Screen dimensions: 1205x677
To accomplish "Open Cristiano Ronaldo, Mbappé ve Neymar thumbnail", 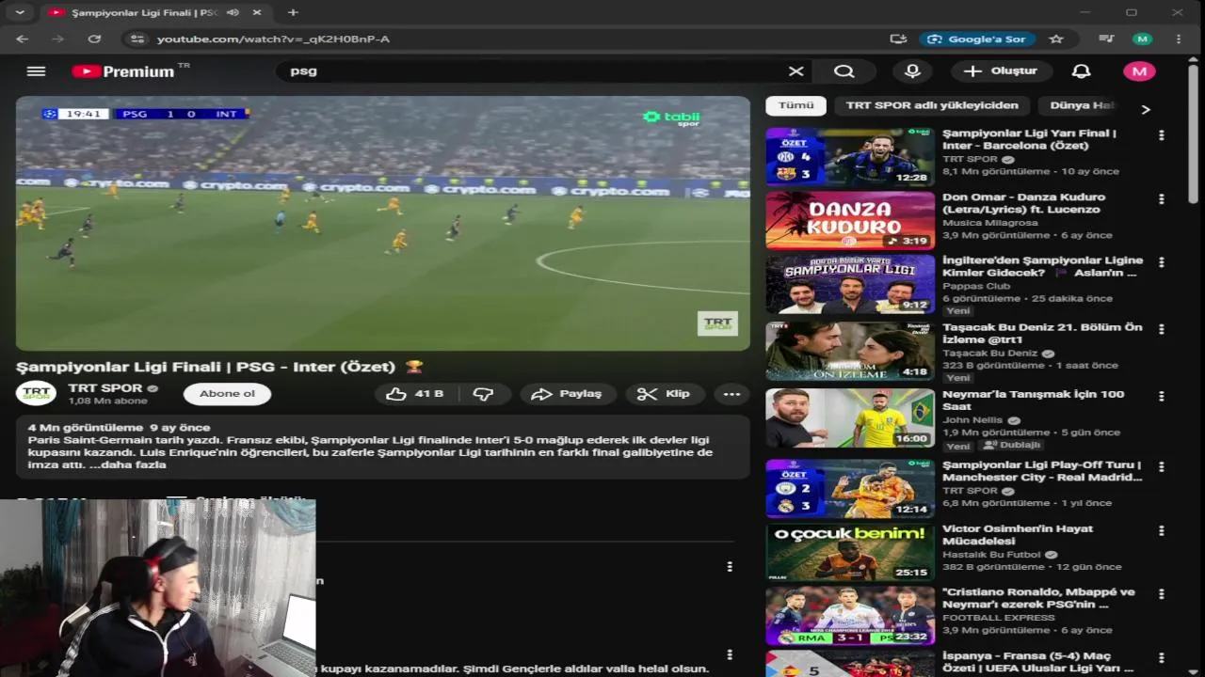I will coord(850,616).
